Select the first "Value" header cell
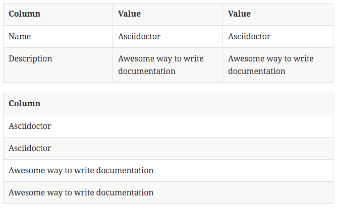Screen dimensions: 337x208 click(129, 14)
